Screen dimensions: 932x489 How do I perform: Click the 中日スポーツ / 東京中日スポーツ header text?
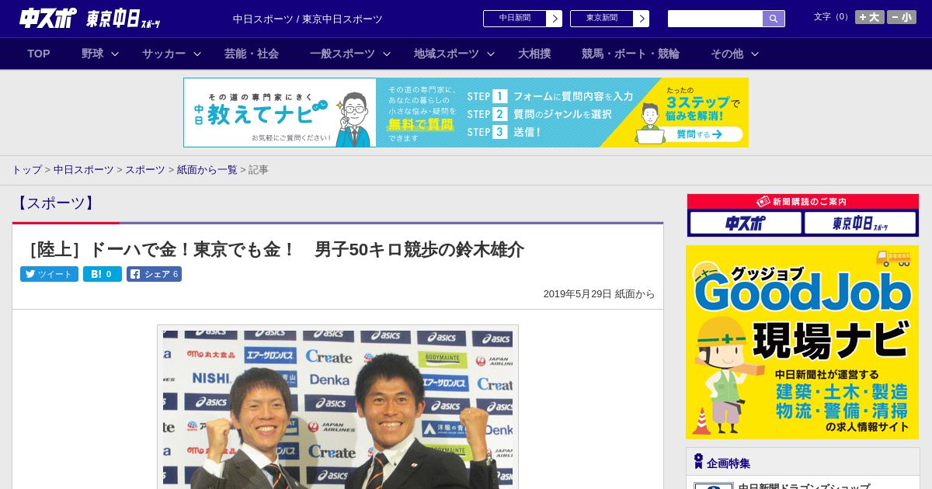308,19
